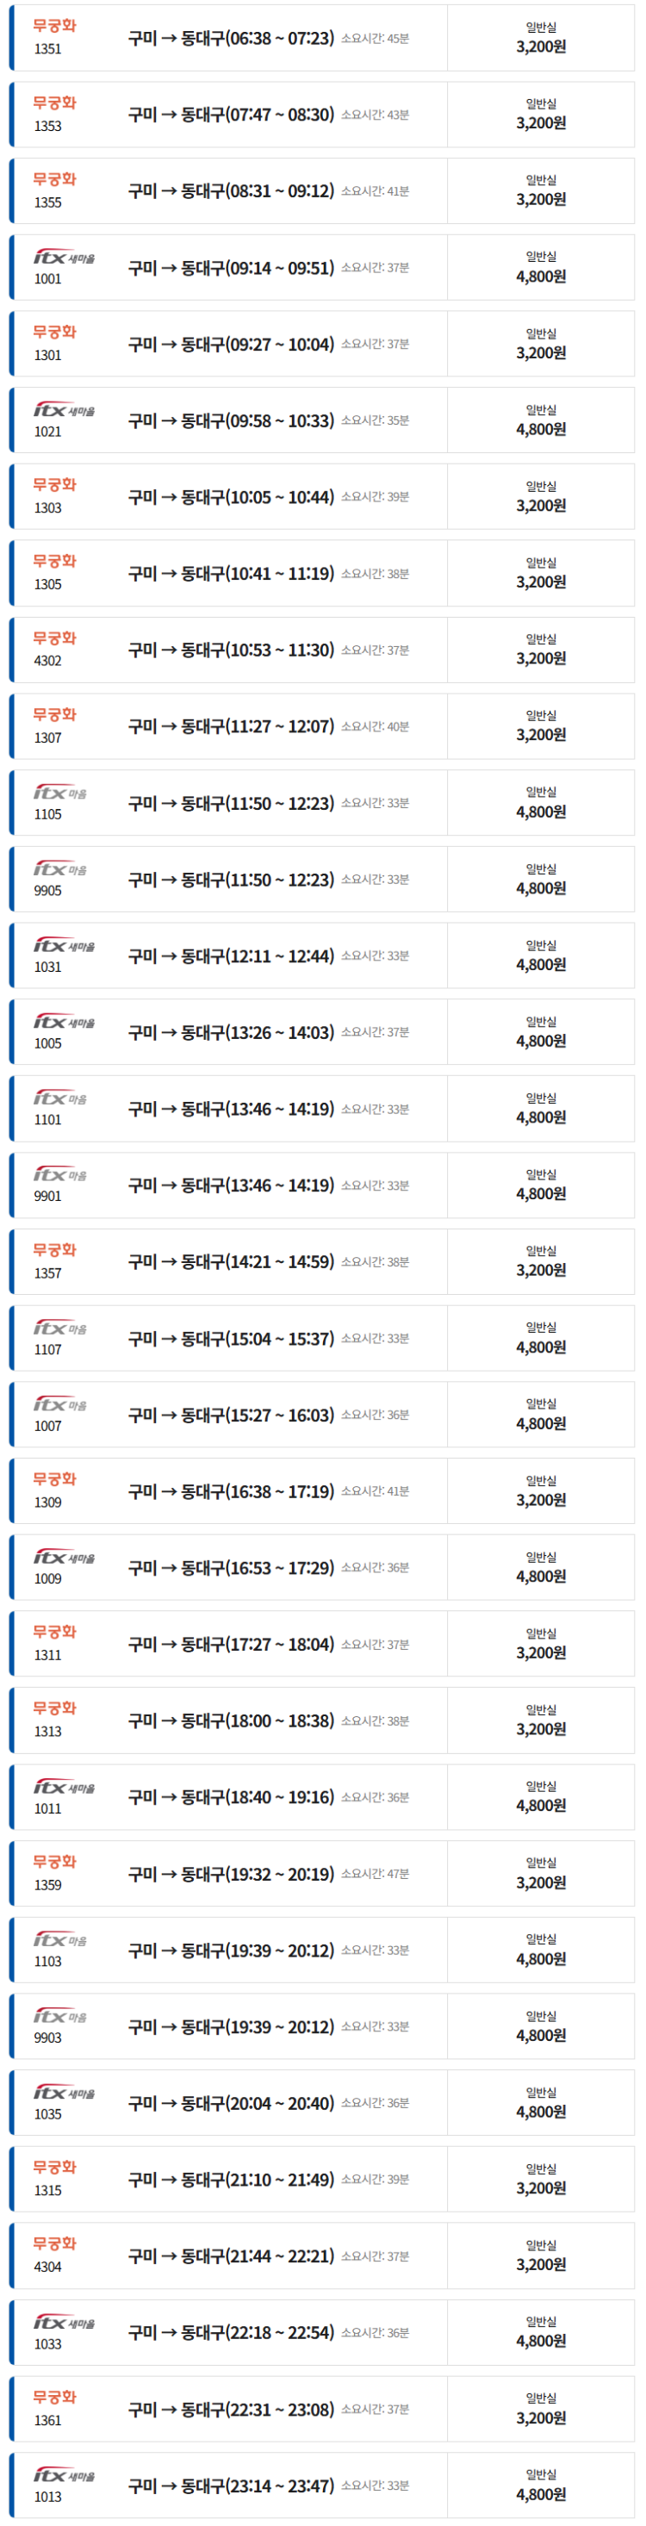Select the 4,800원 fare for the 13:26 departure

pyautogui.click(x=540, y=1042)
